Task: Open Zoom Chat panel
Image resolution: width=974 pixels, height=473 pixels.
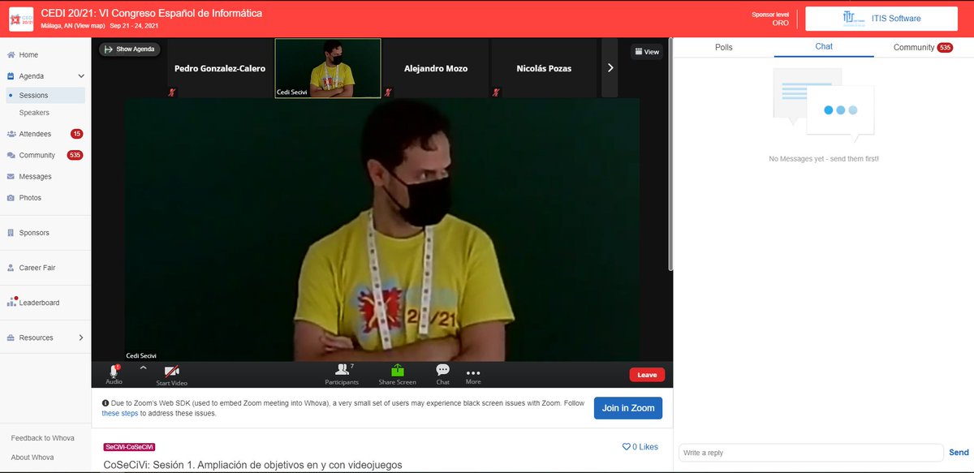Action: pos(442,374)
